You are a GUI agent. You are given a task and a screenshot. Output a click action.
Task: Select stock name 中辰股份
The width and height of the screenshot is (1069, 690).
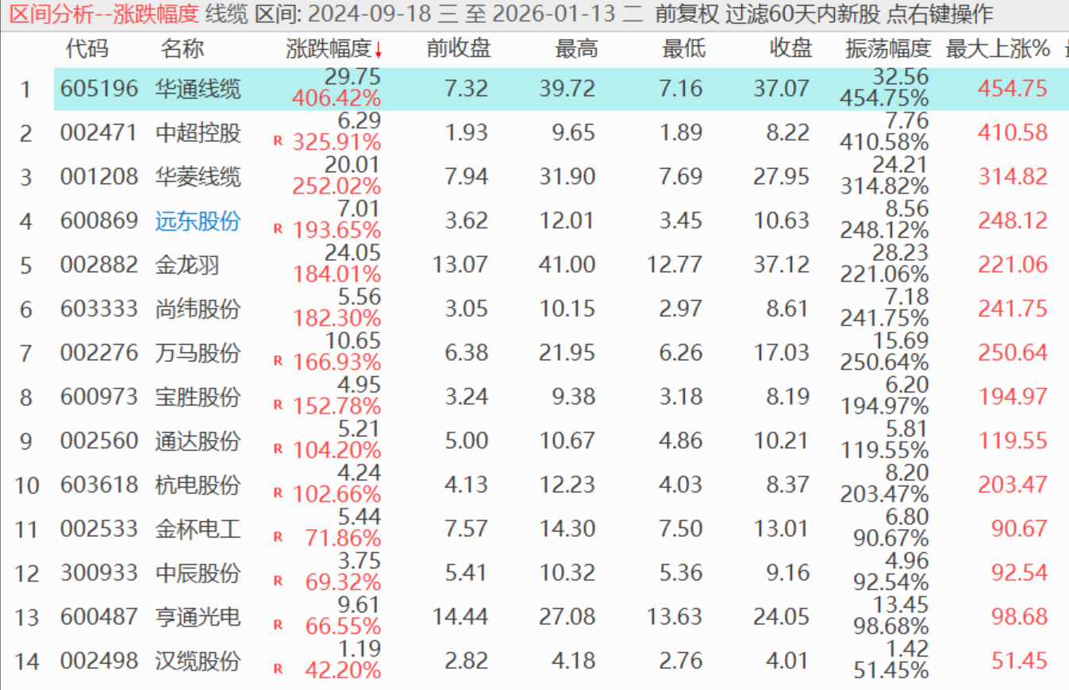[198, 573]
